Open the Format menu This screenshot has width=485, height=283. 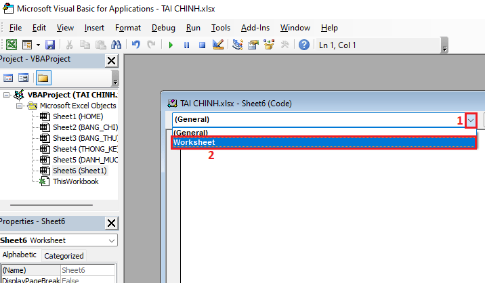[x=128, y=28]
